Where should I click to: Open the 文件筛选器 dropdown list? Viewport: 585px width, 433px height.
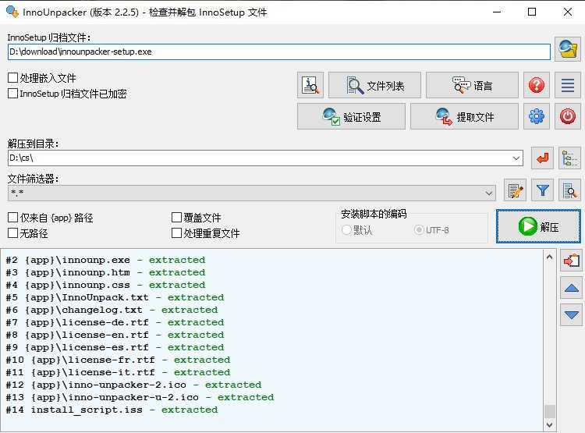click(489, 193)
